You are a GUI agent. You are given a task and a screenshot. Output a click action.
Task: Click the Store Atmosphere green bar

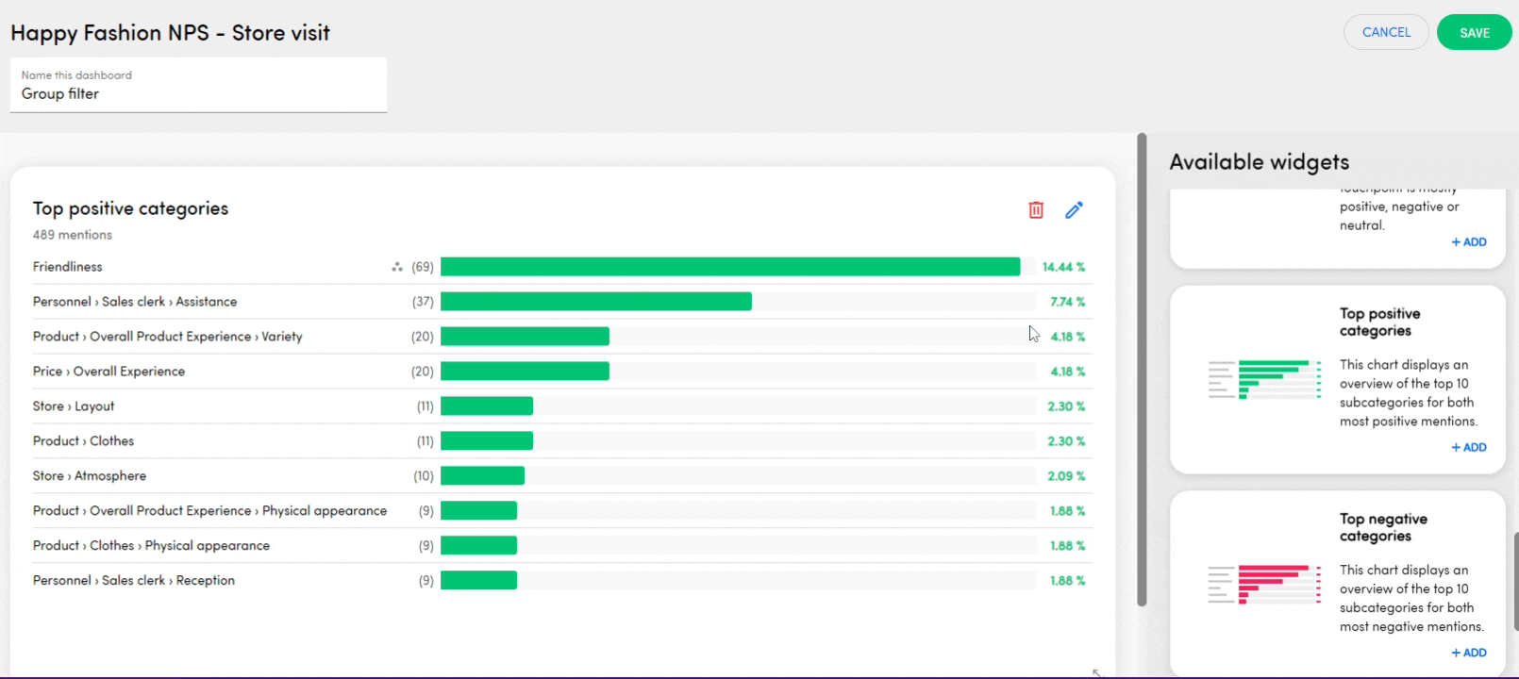point(482,476)
